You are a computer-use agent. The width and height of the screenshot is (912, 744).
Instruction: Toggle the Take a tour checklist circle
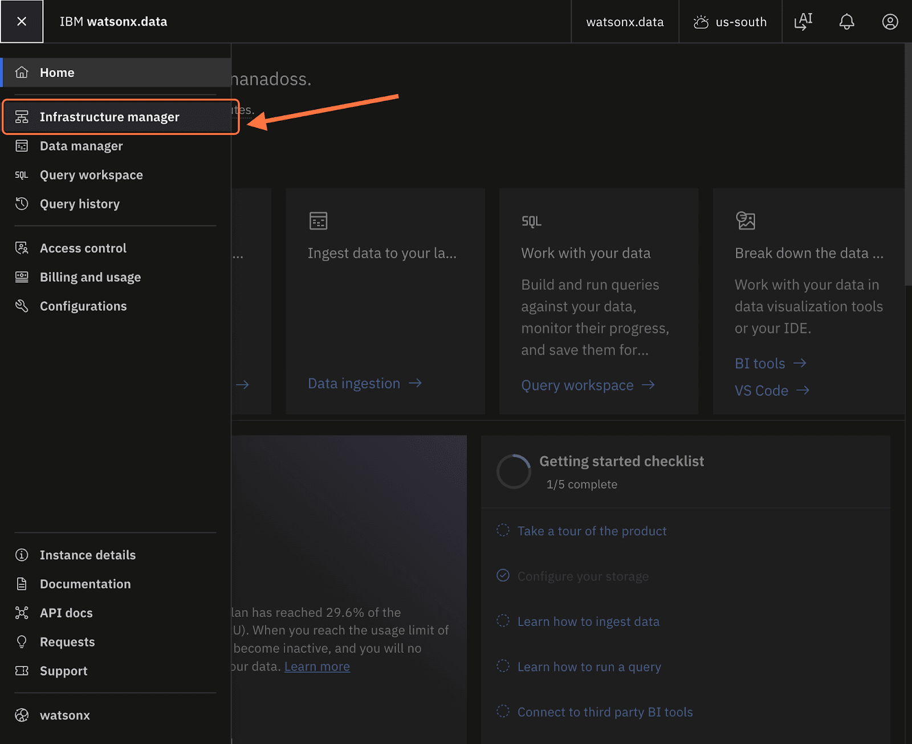point(503,530)
